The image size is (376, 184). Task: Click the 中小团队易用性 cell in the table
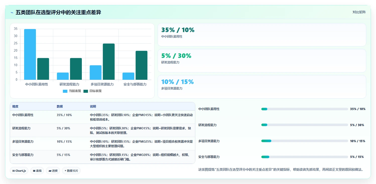[x=23, y=115]
